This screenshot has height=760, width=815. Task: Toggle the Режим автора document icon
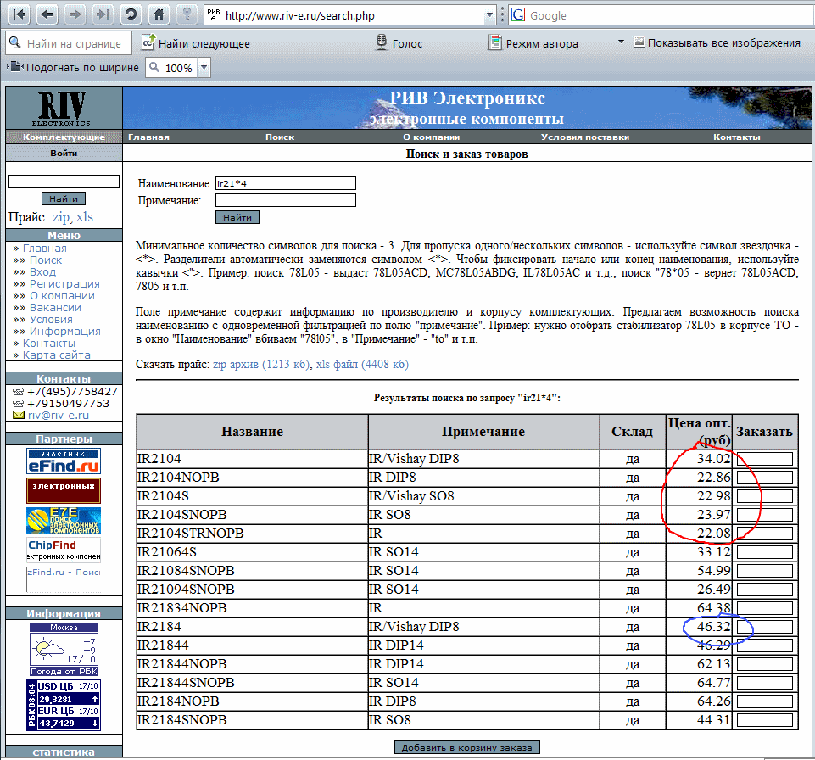coord(494,42)
